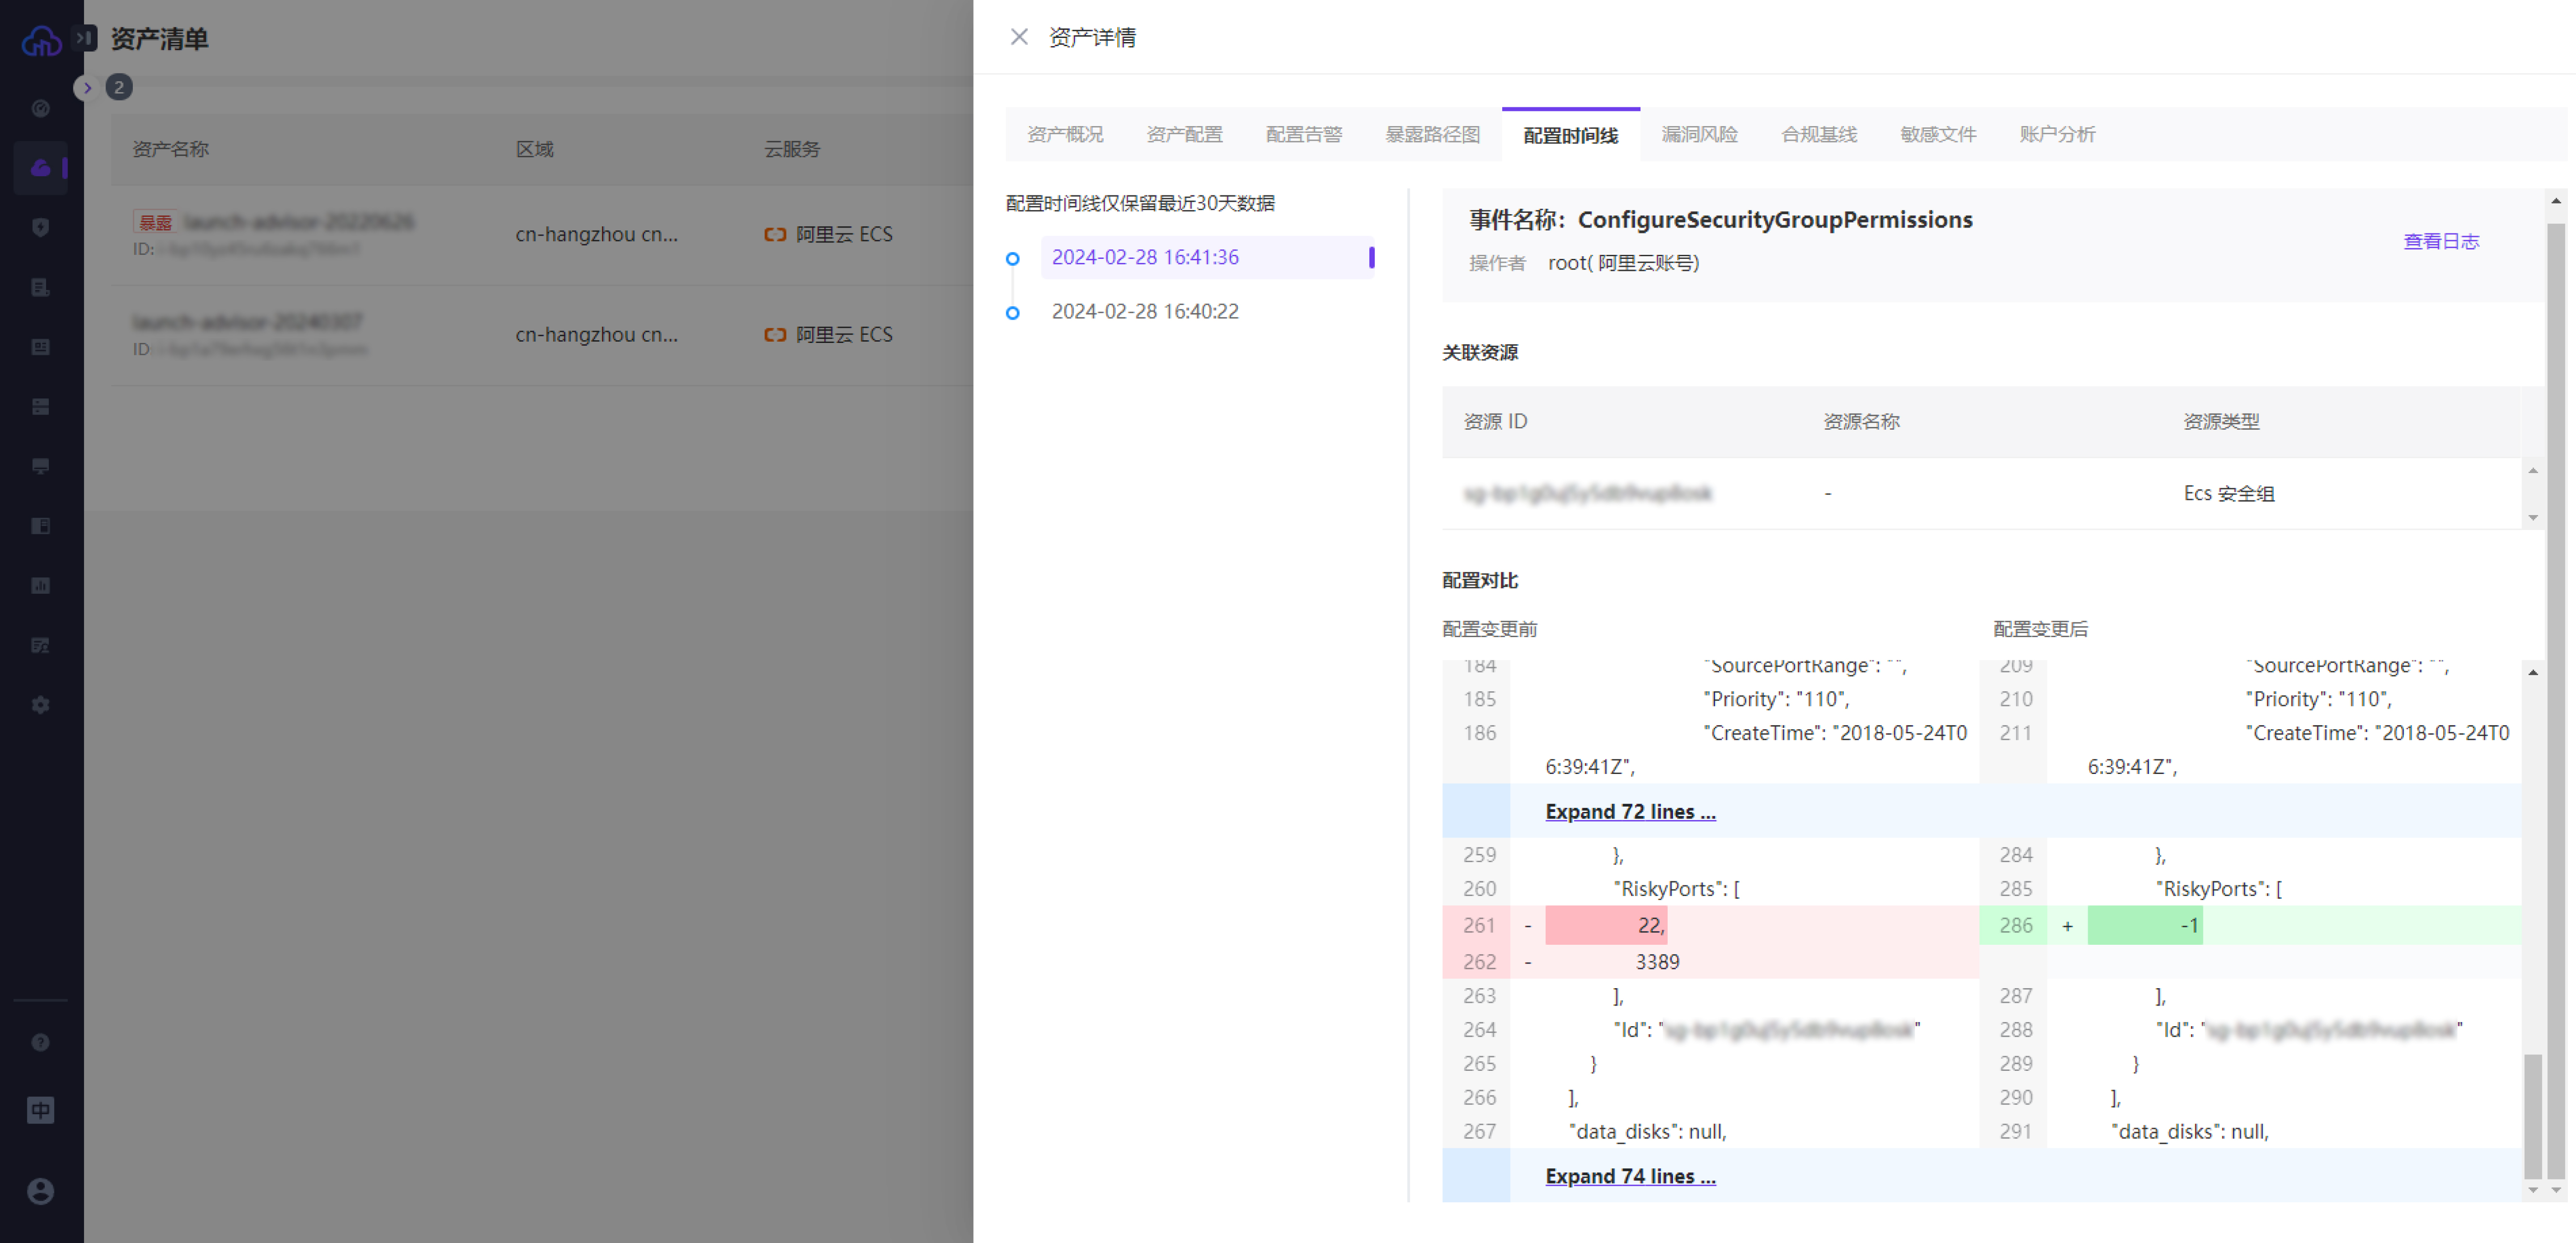Screen dimensions: 2576x1243
Task: Click added line 286 value -1
Action: click(x=2189, y=926)
